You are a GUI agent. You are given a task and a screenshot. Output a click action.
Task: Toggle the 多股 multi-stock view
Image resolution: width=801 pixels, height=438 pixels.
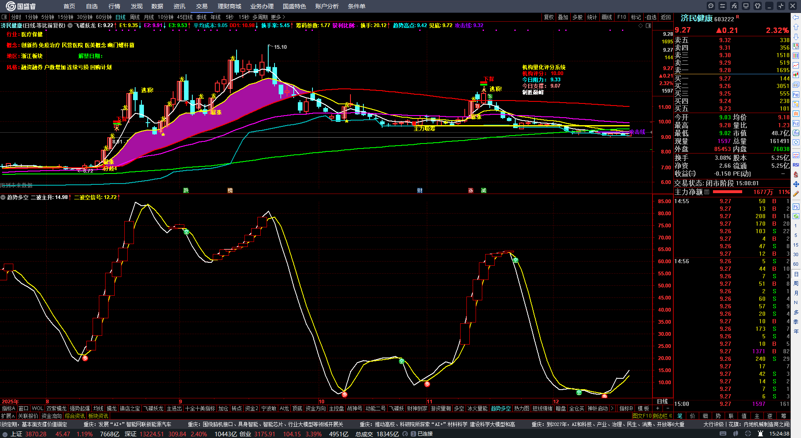click(577, 17)
